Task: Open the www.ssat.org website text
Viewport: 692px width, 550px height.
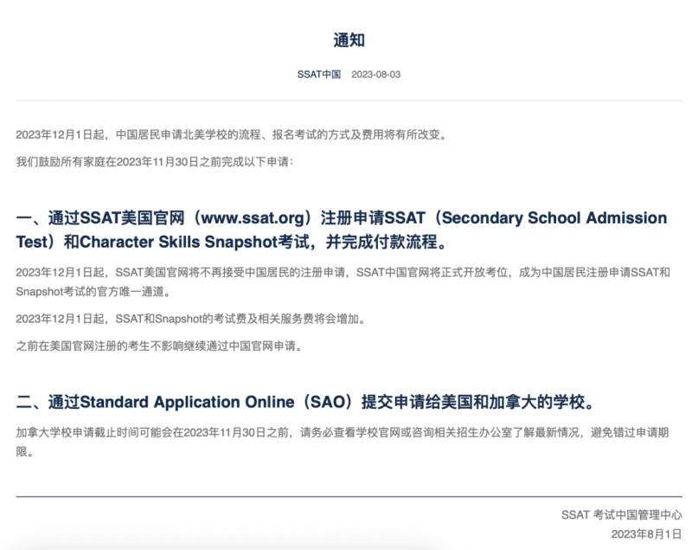Action: [253, 217]
